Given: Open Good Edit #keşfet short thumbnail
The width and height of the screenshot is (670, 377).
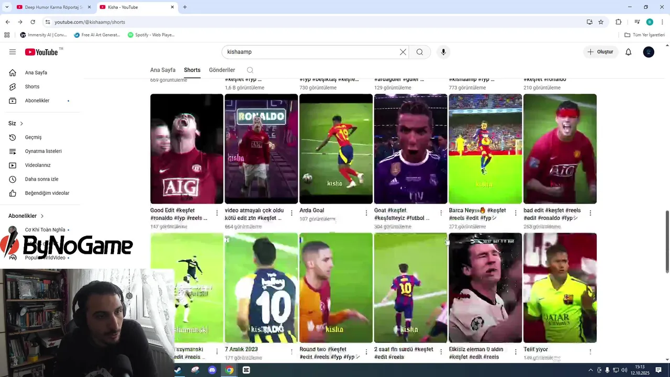Looking at the screenshot, I should point(187,149).
